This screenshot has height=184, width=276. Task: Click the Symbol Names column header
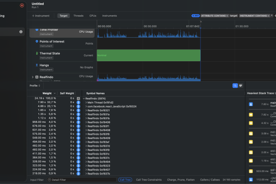pos(95,93)
